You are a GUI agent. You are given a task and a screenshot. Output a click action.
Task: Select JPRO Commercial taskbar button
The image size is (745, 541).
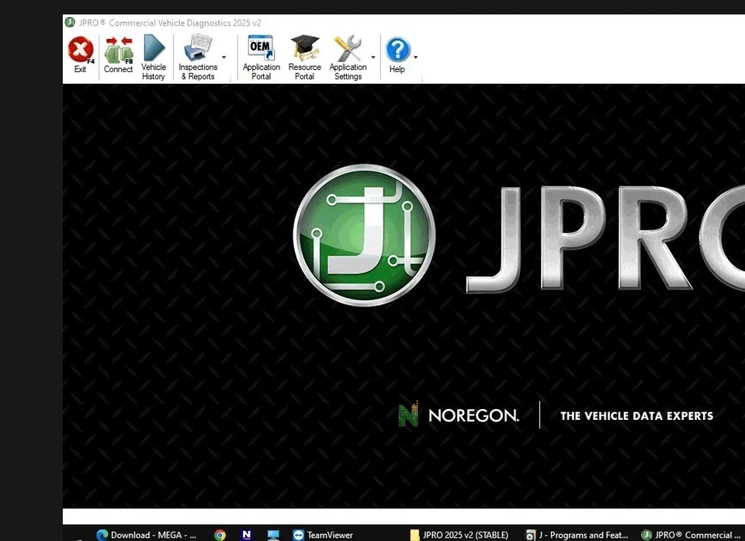pos(691,535)
